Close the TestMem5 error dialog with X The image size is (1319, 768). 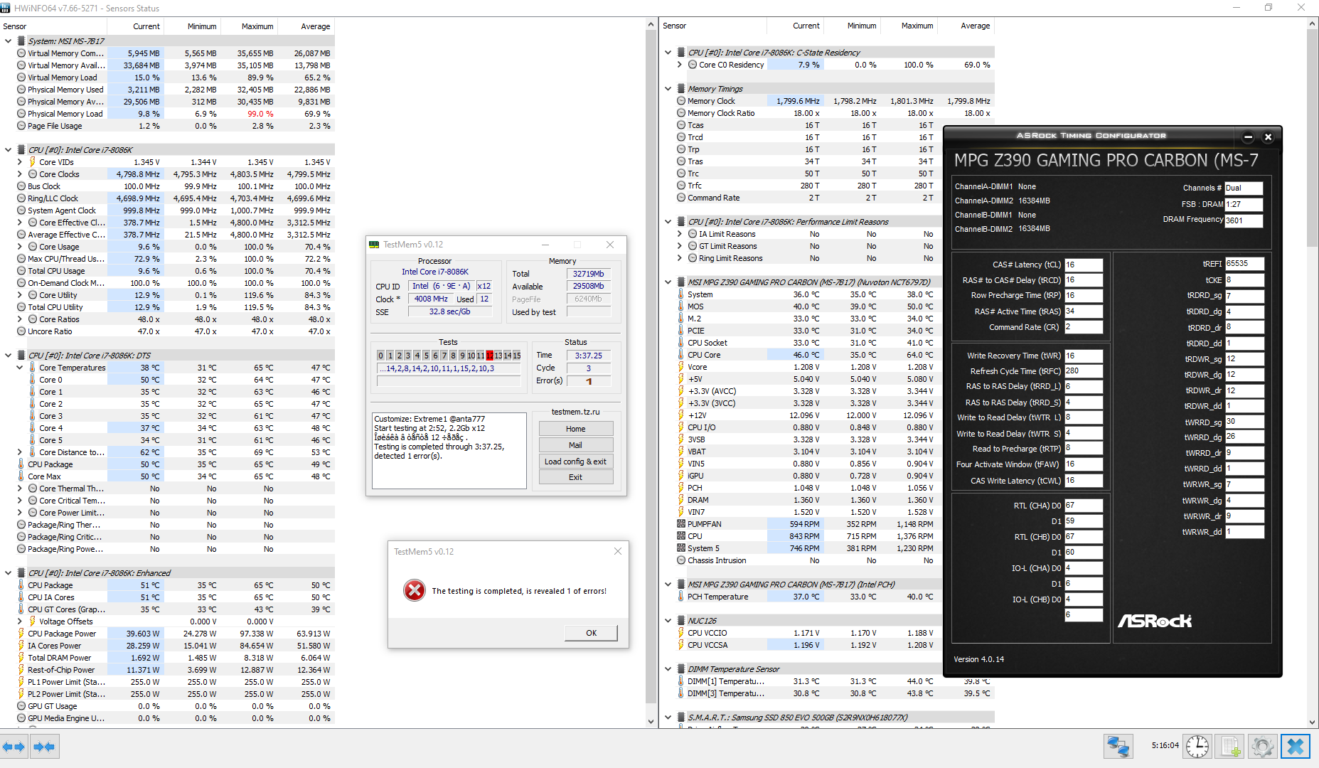tap(617, 551)
